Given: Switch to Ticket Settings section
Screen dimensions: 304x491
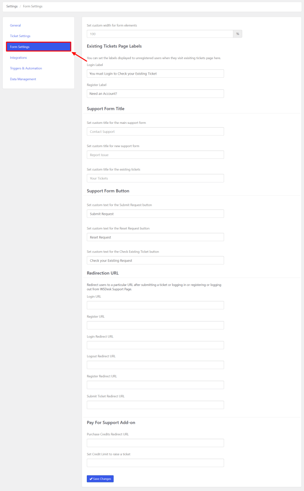Looking at the screenshot, I should coord(20,36).
